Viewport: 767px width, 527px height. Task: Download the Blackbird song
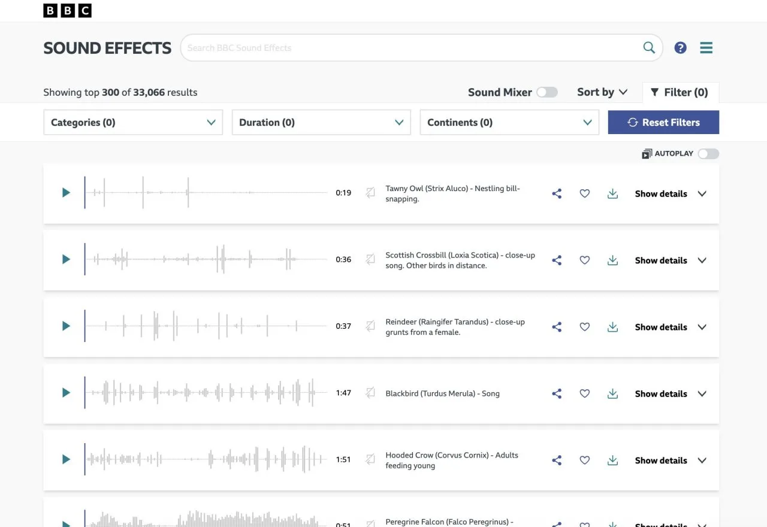point(612,393)
